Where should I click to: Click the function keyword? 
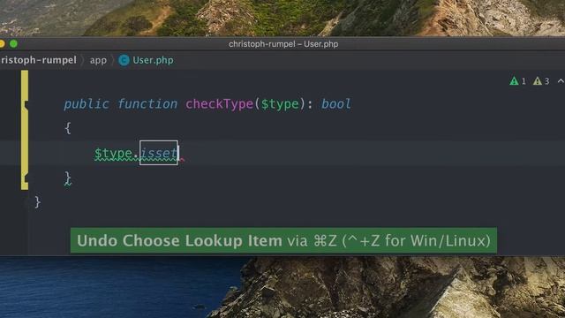(147, 104)
